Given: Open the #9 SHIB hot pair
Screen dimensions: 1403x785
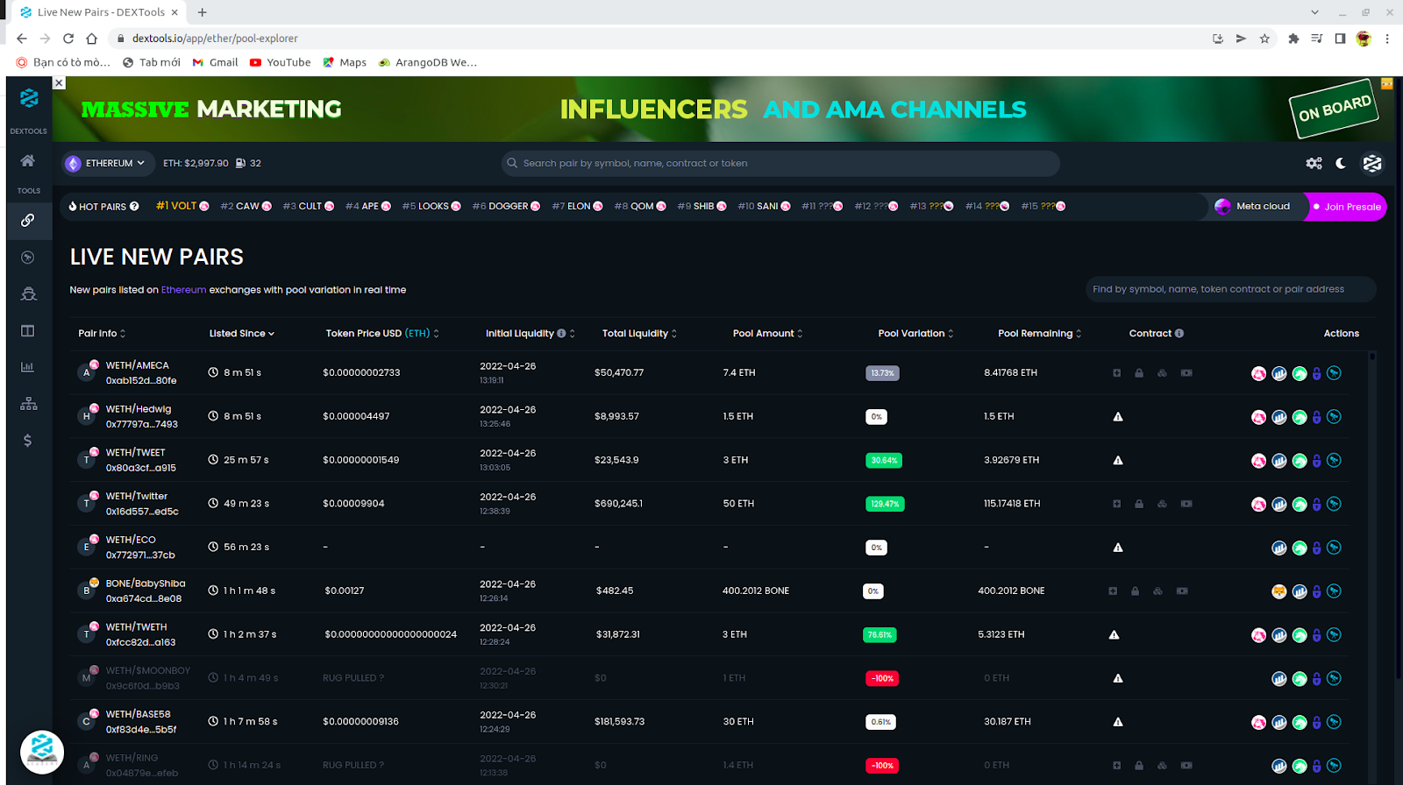Looking at the screenshot, I should pos(702,206).
